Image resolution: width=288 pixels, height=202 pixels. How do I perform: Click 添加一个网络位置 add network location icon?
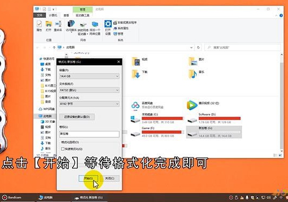(95, 28)
